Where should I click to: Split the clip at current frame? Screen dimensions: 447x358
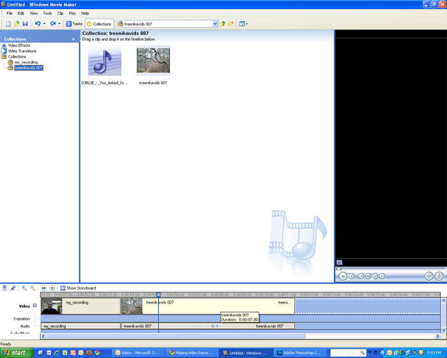(428, 276)
